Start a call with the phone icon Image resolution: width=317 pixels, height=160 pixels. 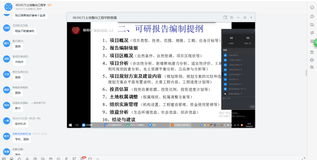point(74,158)
